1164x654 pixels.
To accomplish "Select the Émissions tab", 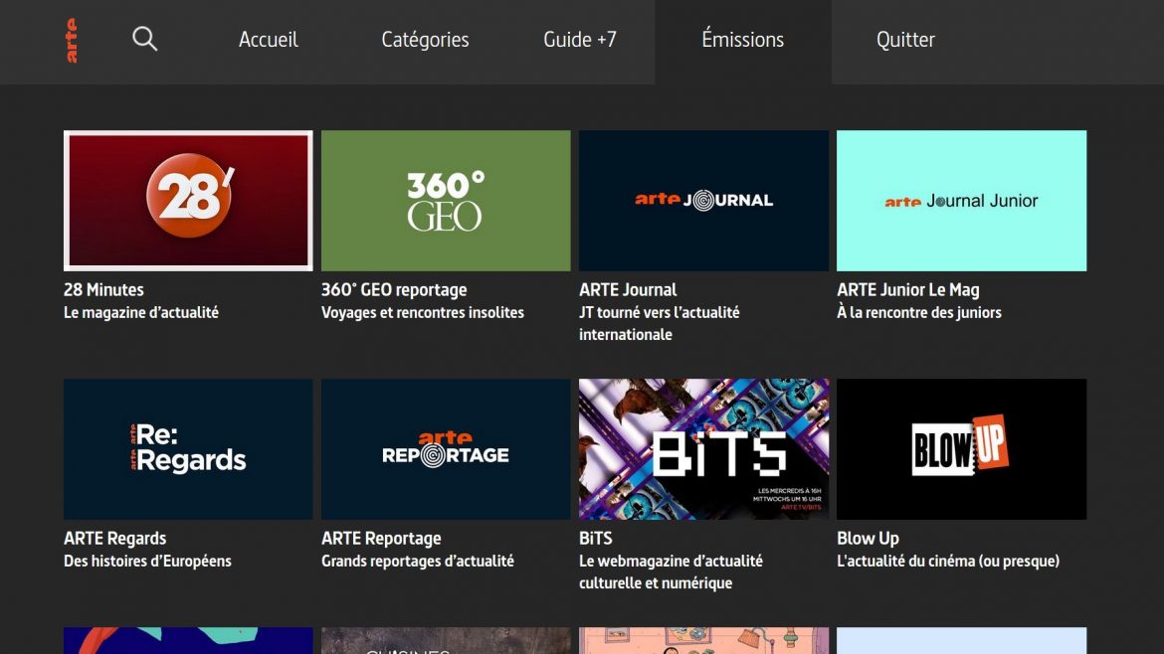I will coord(742,40).
